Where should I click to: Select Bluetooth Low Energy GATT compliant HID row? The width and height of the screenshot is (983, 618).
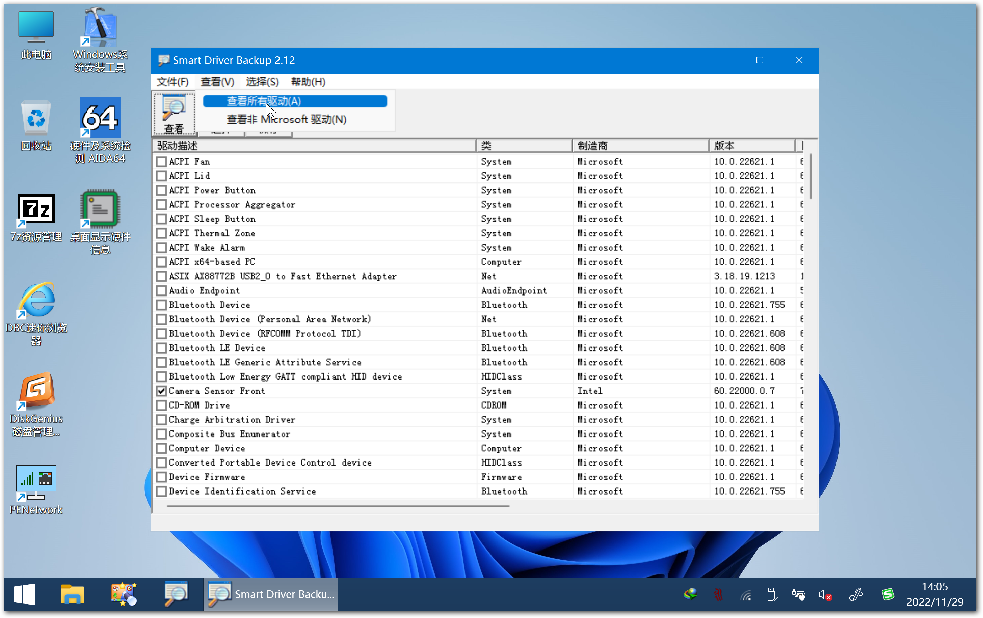(x=478, y=376)
